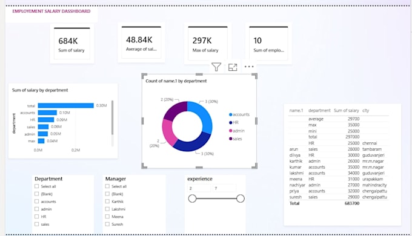Click the pink admin donut segment

point(168,132)
